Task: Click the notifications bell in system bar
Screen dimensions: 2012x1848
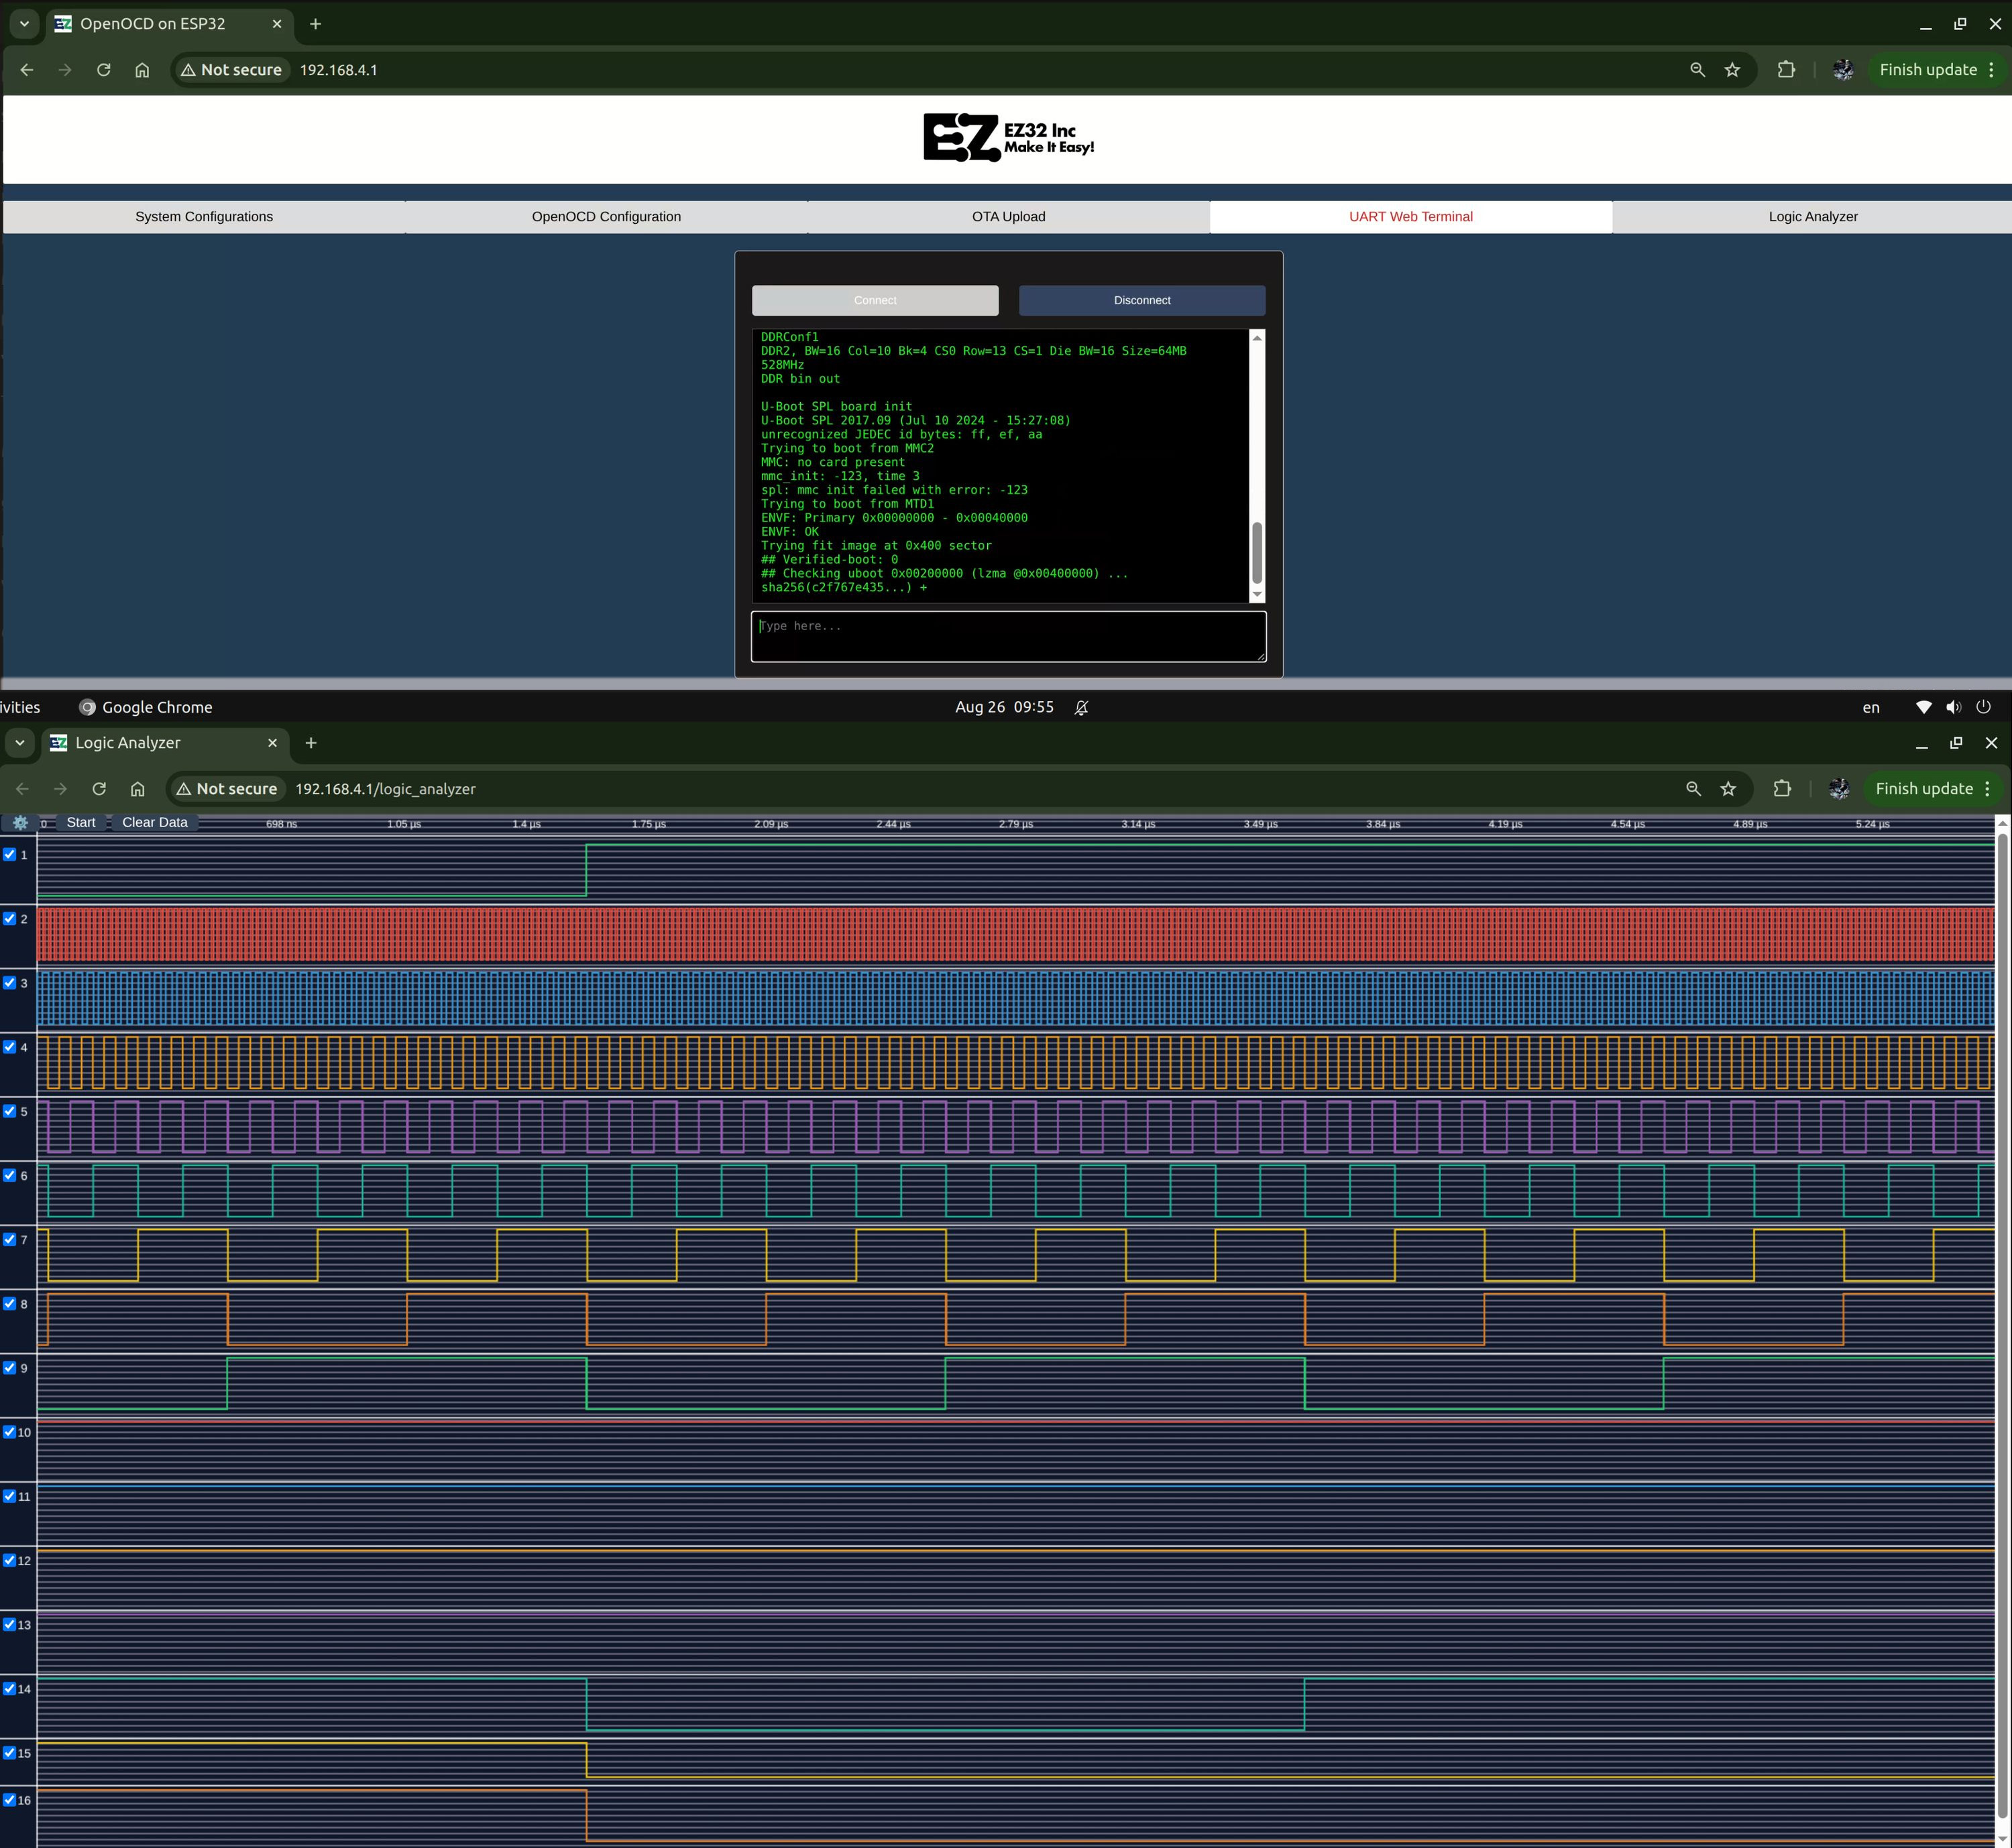Action: click(x=1082, y=707)
